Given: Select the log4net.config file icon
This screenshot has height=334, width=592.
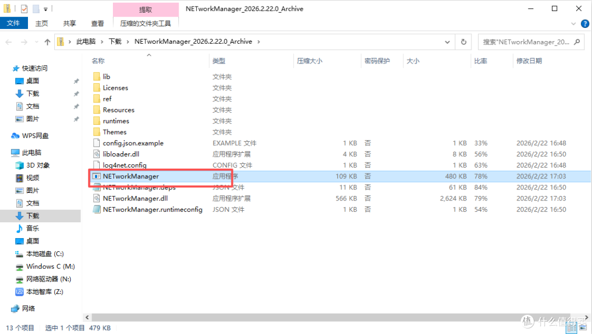Looking at the screenshot, I should coord(96,165).
